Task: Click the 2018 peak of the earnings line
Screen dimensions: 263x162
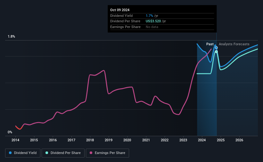Action: (x=104, y=70)
